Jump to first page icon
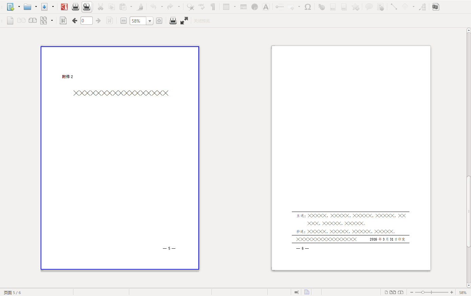Image resolution: width=471 pixels, height=296 pixels. (63, 21)
